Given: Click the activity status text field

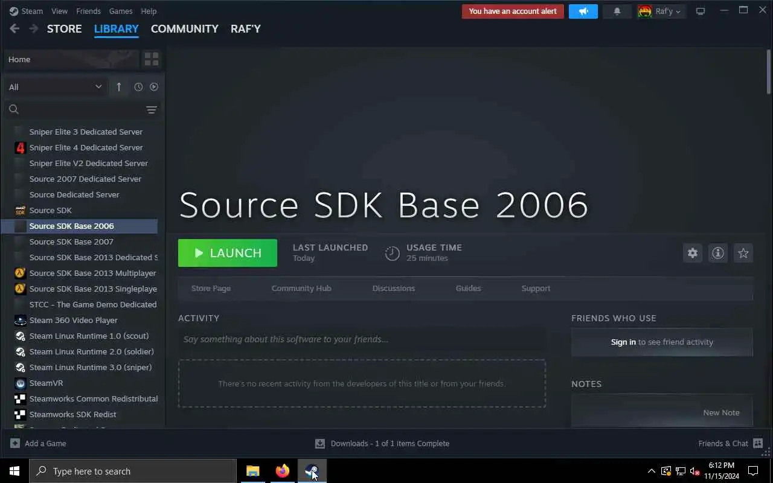Looking at the screenshot, I should [x=362, y=339].
